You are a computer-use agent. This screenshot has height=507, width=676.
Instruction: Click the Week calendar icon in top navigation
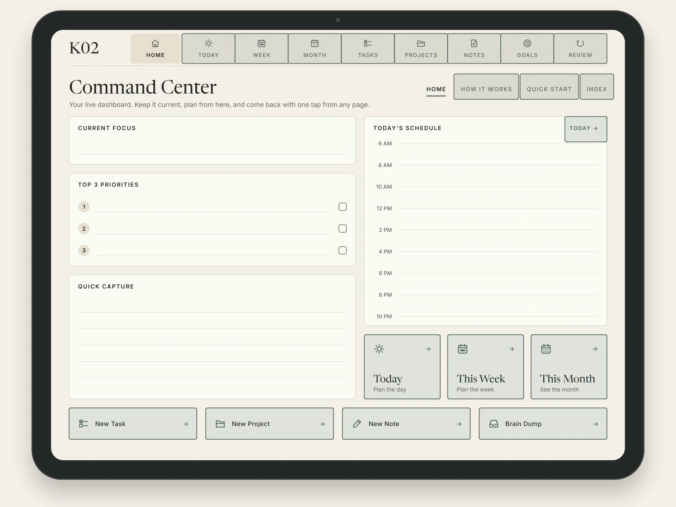tap(262, 43)
